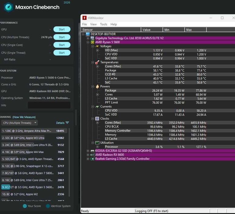Expand the Processor utilization entry

tap(97, 147)
